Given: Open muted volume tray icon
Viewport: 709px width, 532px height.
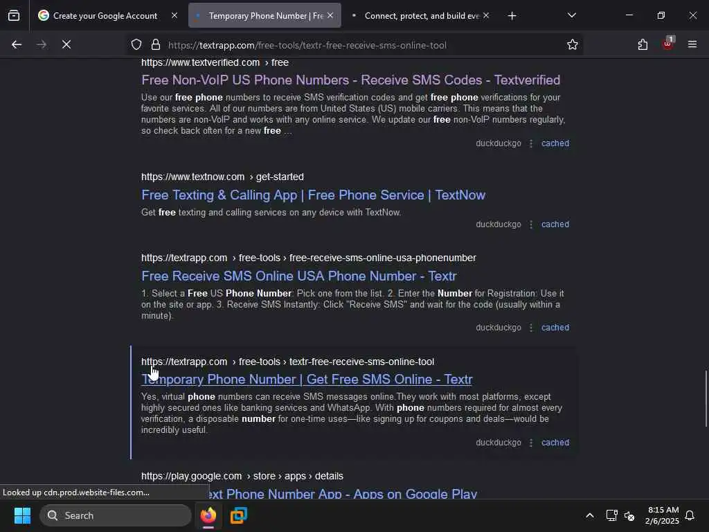Looking at the screenshot, I should [629, 515].
